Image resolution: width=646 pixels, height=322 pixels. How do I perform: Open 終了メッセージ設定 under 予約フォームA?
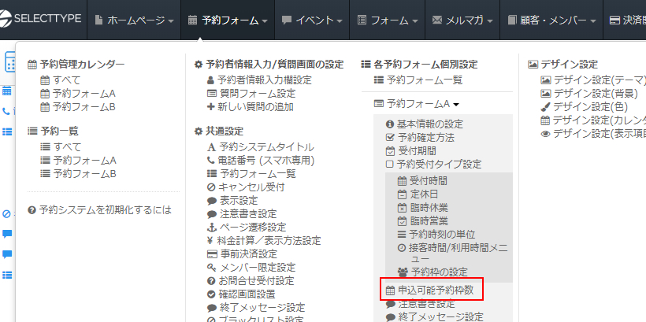tap(434, 316)
